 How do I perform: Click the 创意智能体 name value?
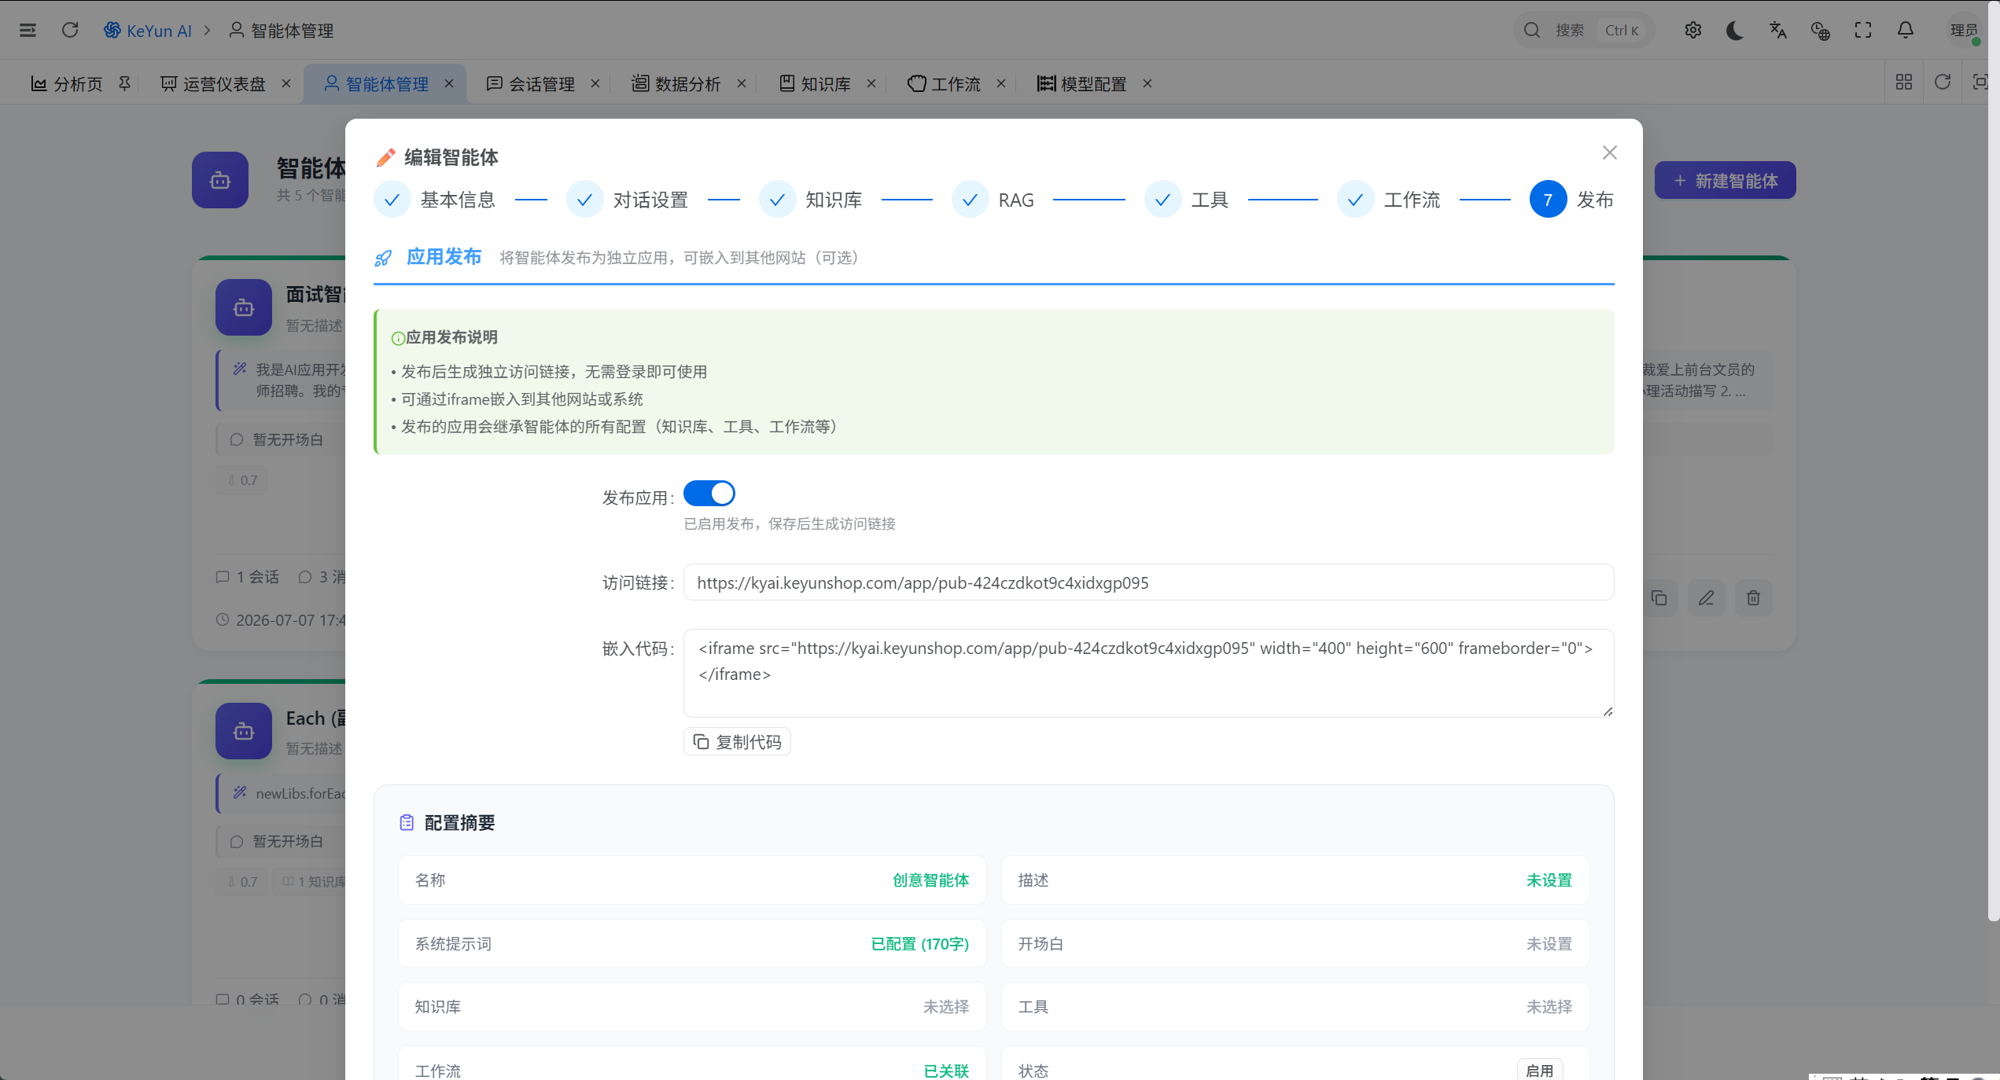click(x=930, y=880)
